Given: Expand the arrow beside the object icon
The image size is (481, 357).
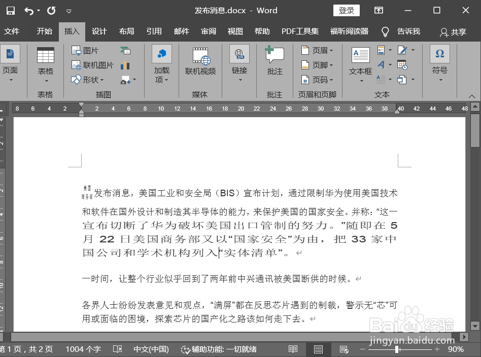Looking at the screenshot, I should [413, 80].
